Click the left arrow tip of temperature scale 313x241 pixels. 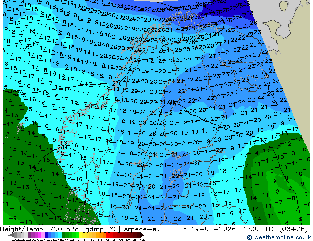pos(9,235)
